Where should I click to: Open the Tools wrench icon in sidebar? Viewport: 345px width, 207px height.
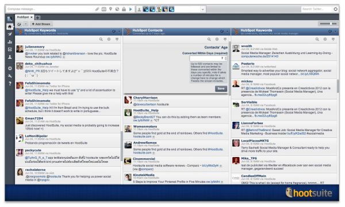click(x=10, y=76)
